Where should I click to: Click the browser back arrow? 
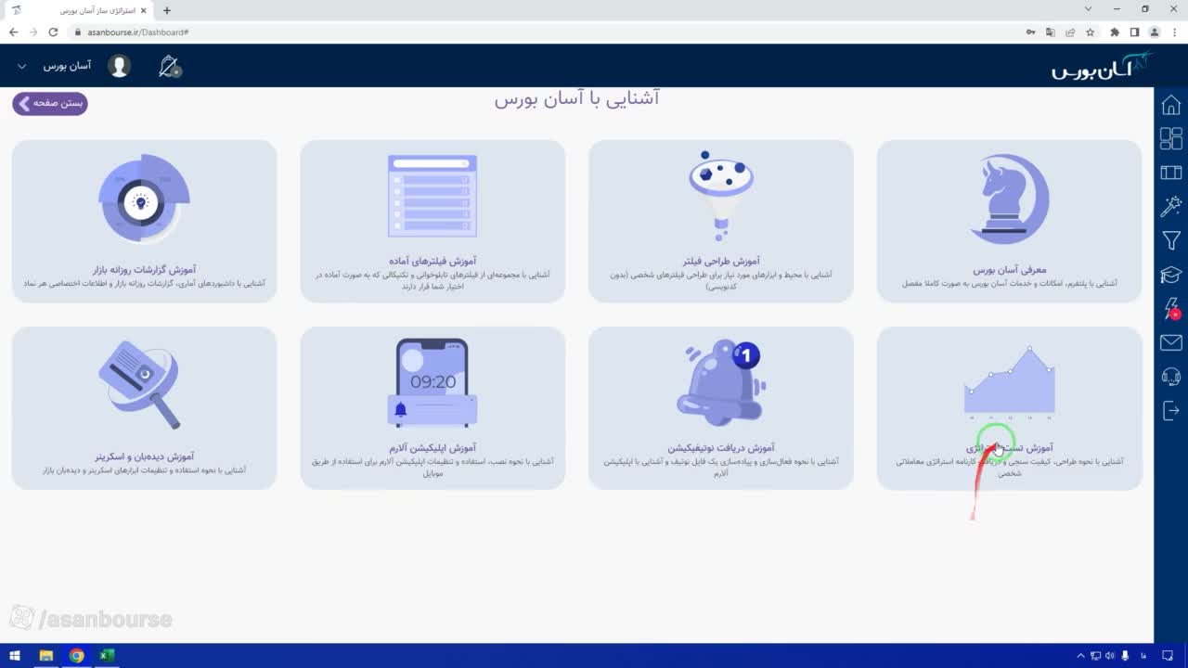(13, 32)
